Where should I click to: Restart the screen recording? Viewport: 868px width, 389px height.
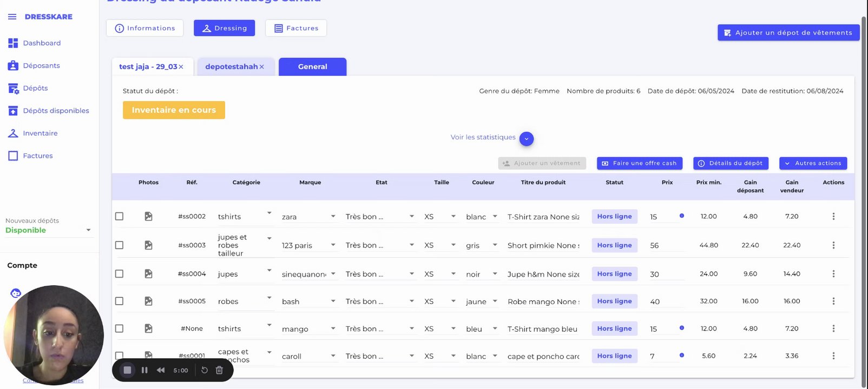[205, 370]
